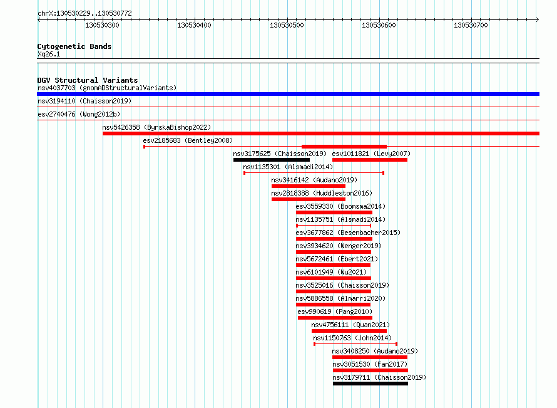Viewport: 557px width, 408px height.
Task: Open nsv4756111 (Quan2021) label
Action: tap(350, 325)
